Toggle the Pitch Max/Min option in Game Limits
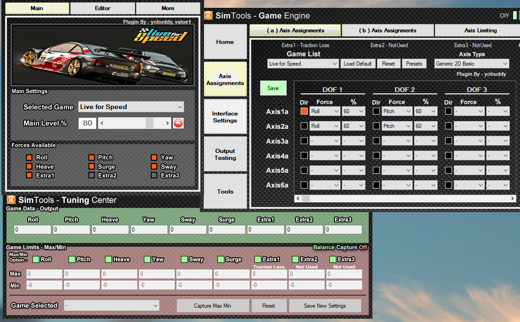The height and width of the screenshot is (322, 520). point(72,259)
